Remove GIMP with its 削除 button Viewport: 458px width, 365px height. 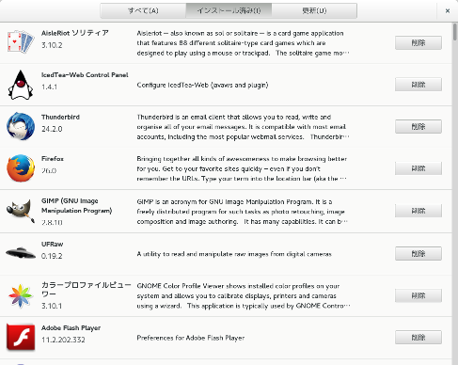(419, 211)
